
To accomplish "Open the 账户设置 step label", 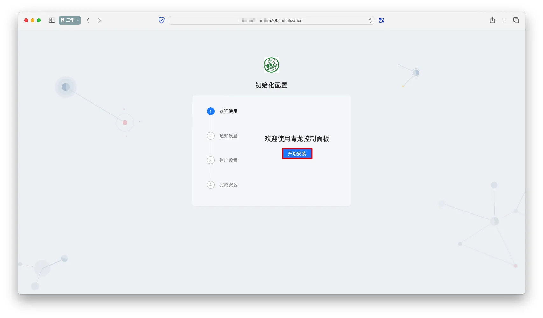I will click(228, 160).
